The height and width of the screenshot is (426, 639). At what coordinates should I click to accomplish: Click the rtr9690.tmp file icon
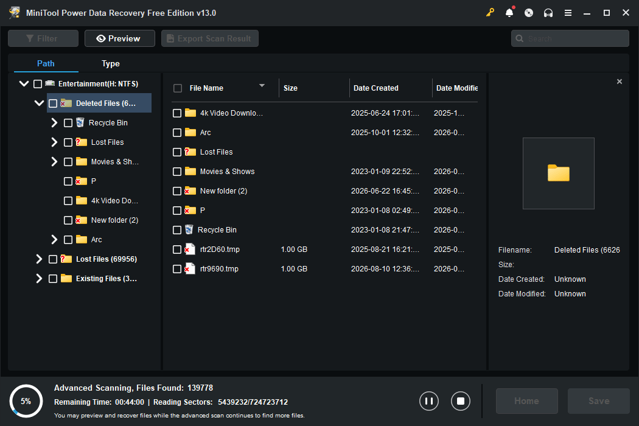(189, 268)
